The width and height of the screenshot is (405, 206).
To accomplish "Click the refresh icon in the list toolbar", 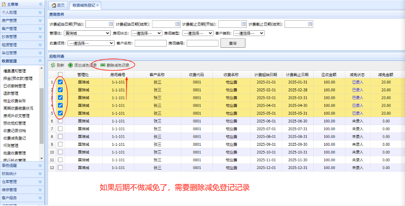I will (x=53, y=65).
